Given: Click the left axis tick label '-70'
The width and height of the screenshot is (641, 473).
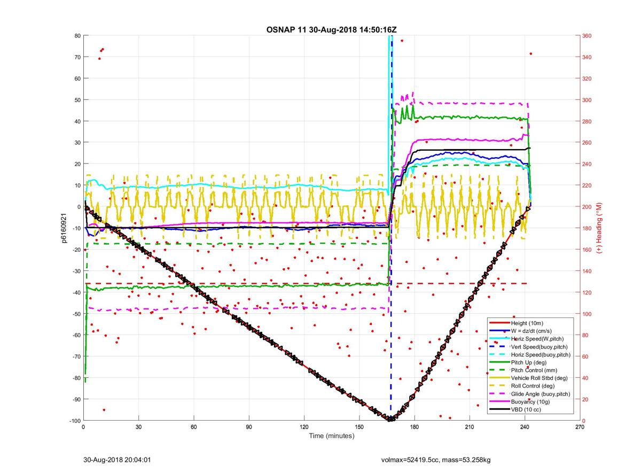Looking at the screenshot, I should tap(76, 356).
